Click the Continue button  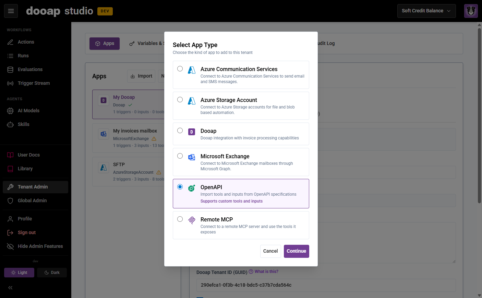point(297,251)
